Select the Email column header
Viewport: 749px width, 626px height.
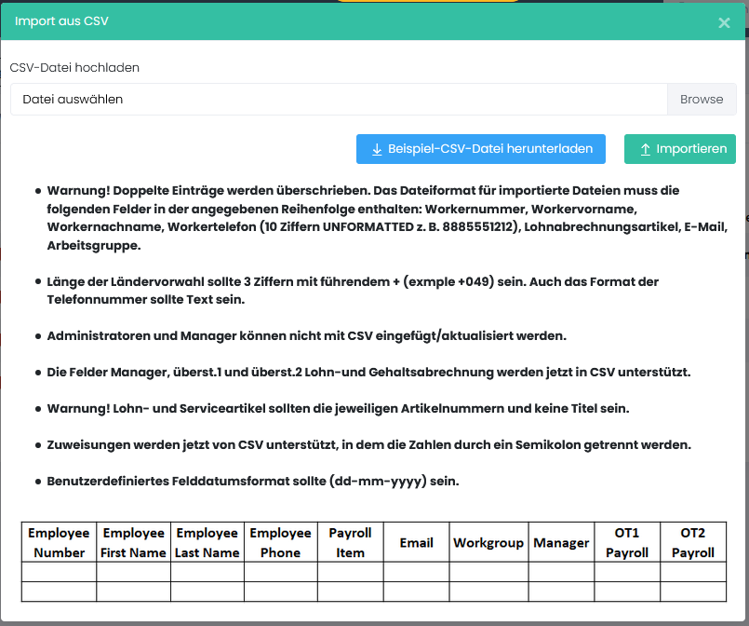pyautogui.click(x=416, y=542)
